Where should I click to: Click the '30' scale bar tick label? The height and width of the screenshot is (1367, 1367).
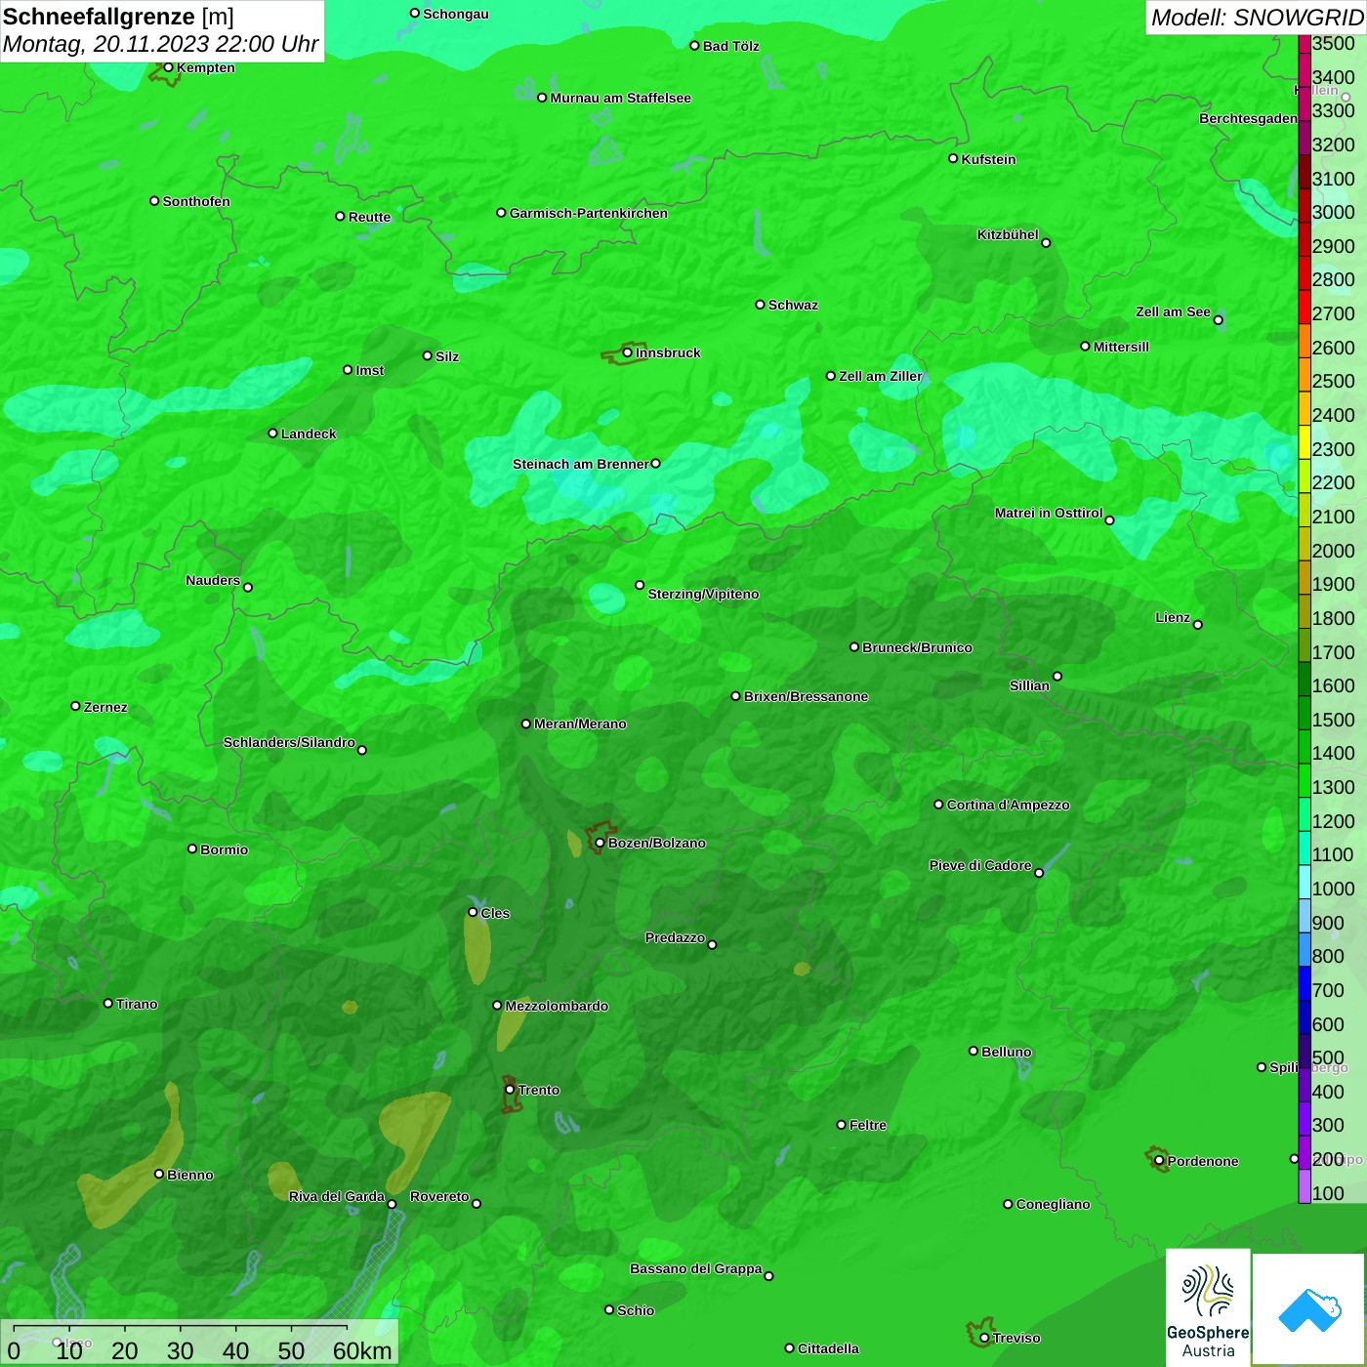[181, 1350]
